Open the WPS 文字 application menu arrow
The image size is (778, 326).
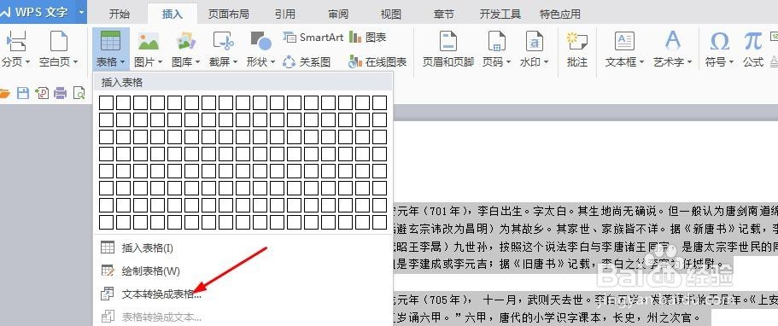[81, 12]
